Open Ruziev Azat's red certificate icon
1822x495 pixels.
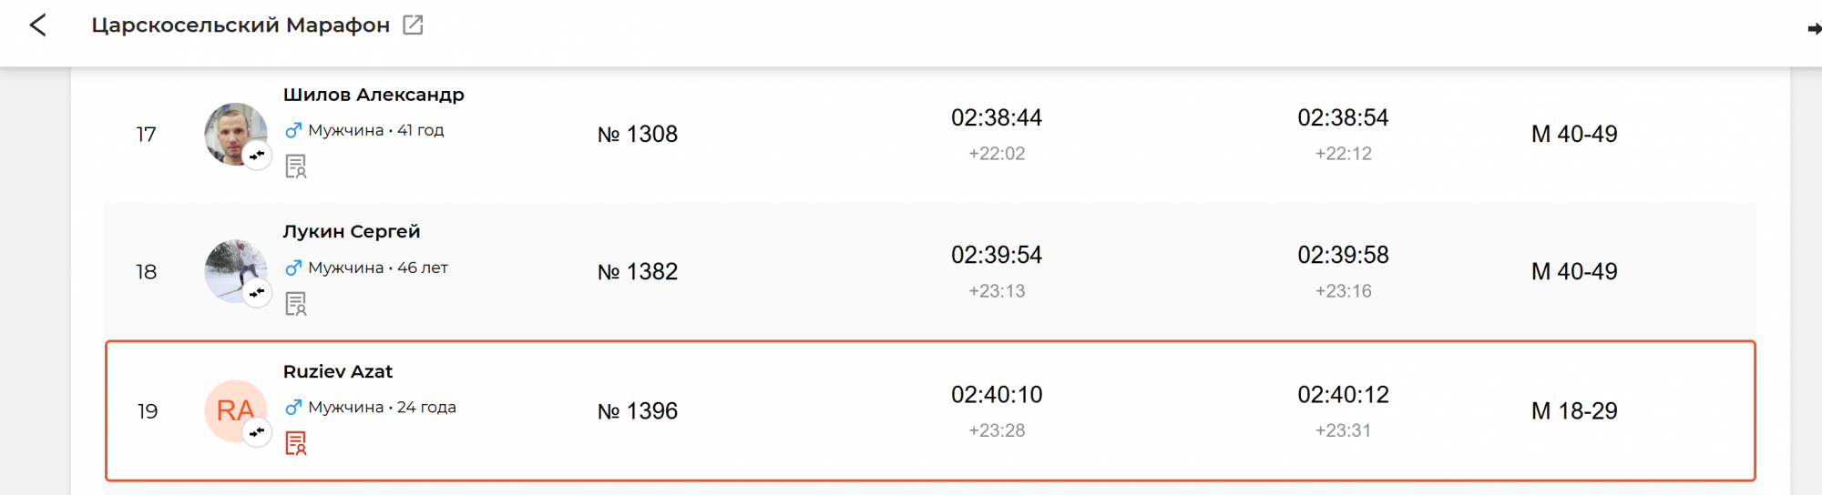295,443
